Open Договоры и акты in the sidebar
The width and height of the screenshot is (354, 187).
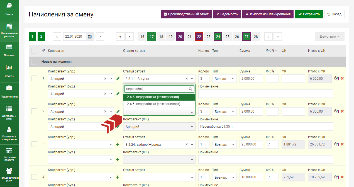pos(9,113)
